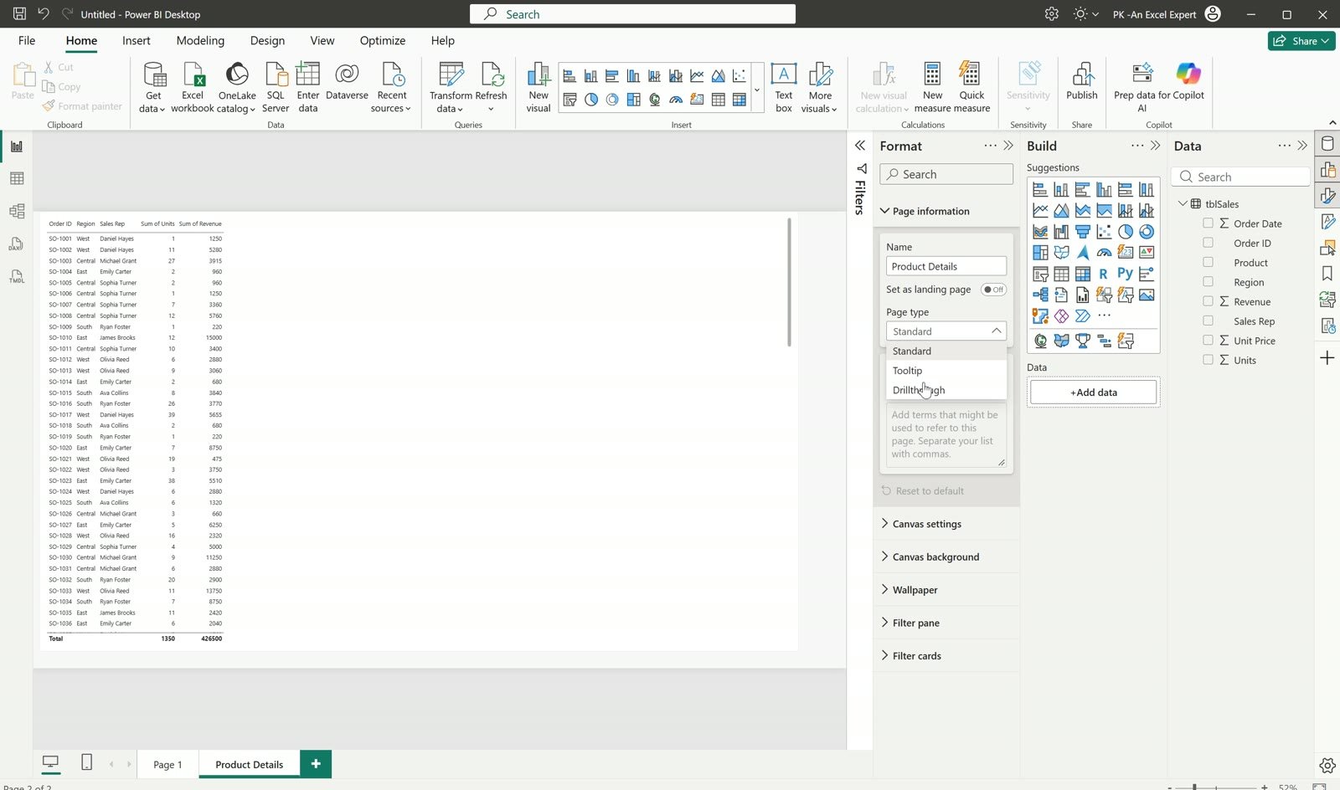Choose Tooltip page type option
The width and height of the screenshot is (1340, 790).
(x=946, y=371)
